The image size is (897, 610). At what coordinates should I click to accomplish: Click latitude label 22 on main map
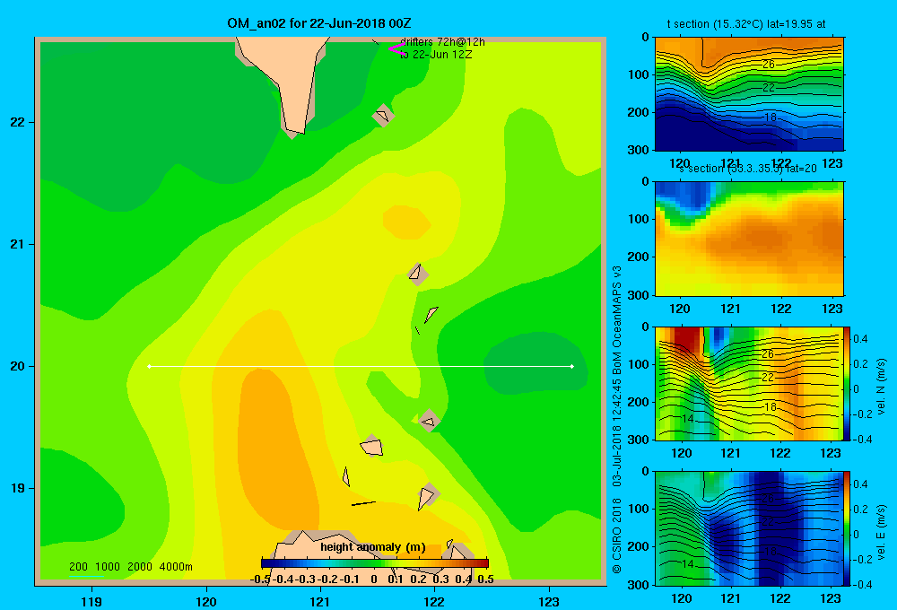(18, 123)
